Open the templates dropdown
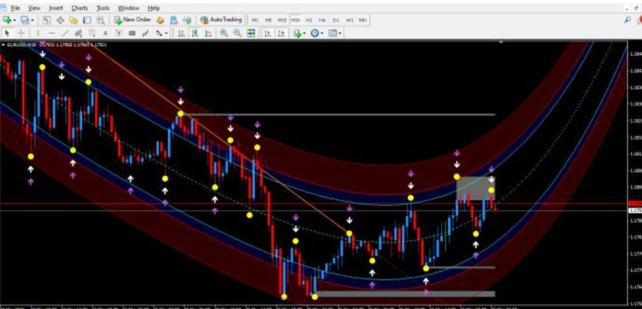The height and width of the screenshot is (309, 642). tap(340, 33)
